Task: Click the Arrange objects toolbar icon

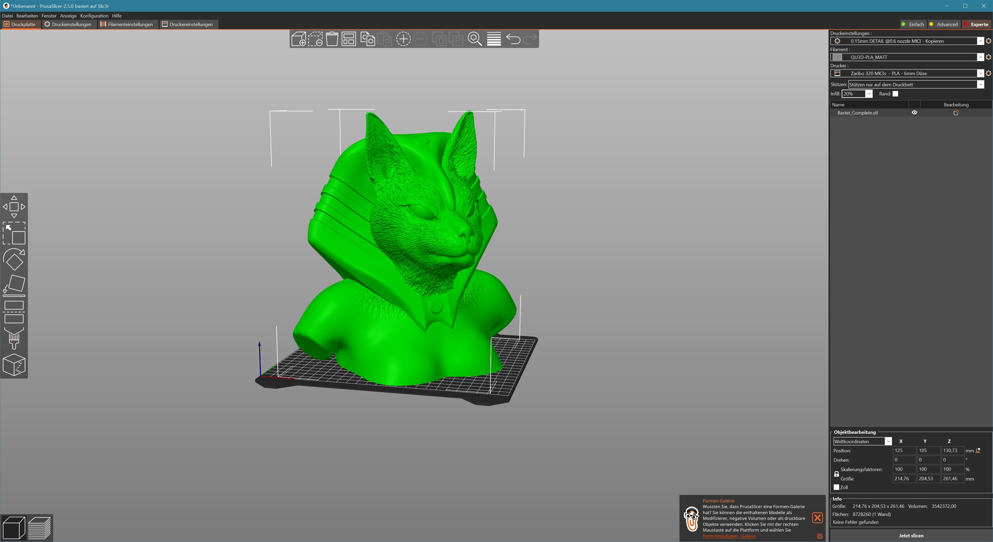Action: click(349, 39)
